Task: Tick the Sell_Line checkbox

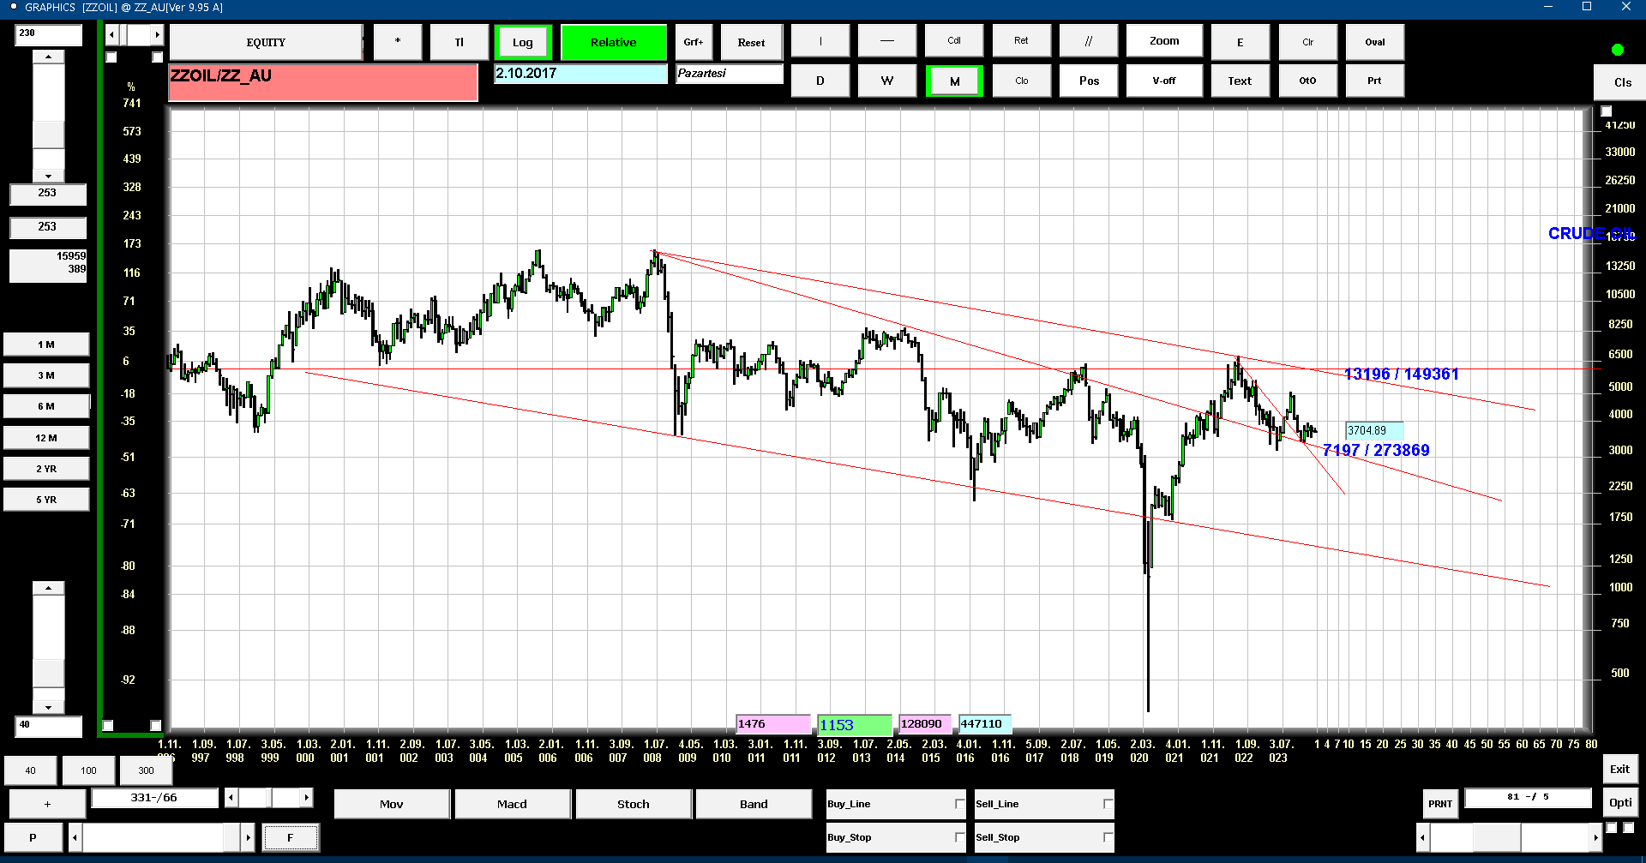Action: [x=1108, y=804]
